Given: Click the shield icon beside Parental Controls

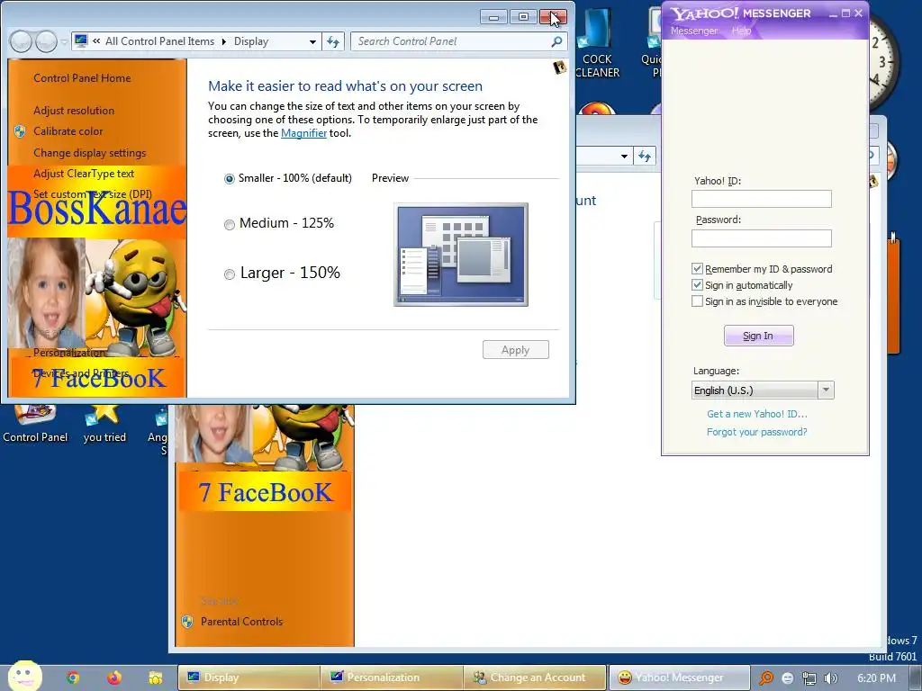Looking at the screenshot, I should coord(187,622).
